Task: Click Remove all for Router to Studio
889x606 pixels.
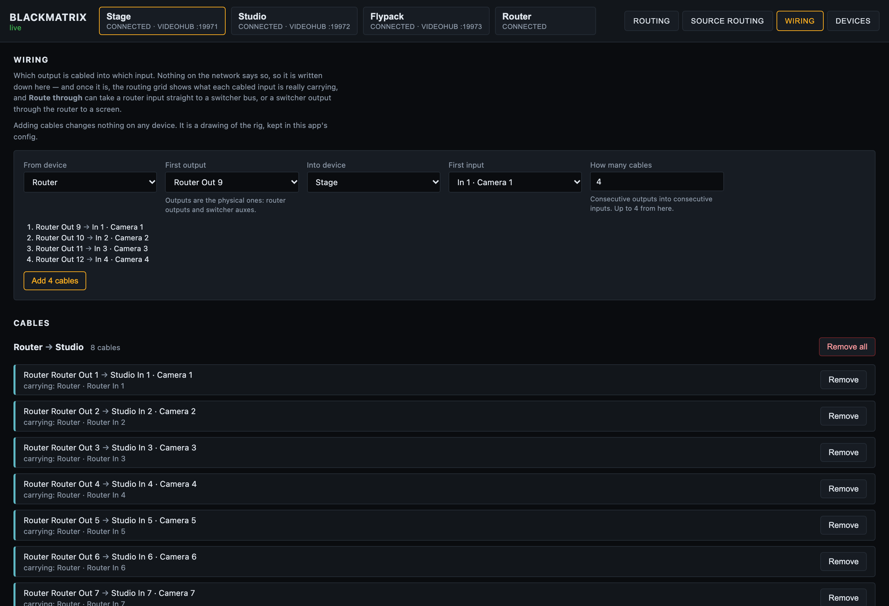Action: pos(847,346)
